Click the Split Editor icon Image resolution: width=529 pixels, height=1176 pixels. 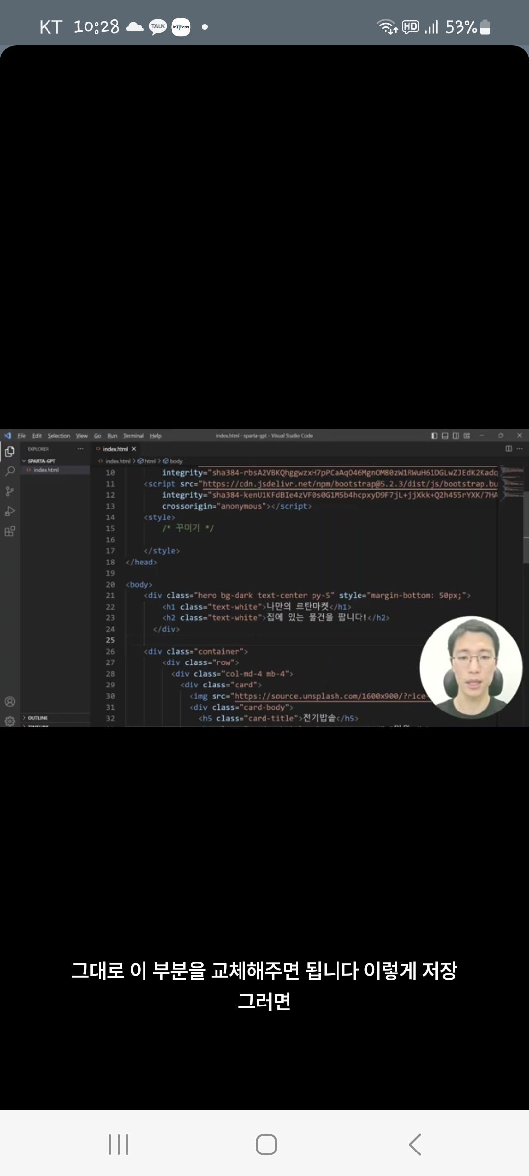[508, 449]
